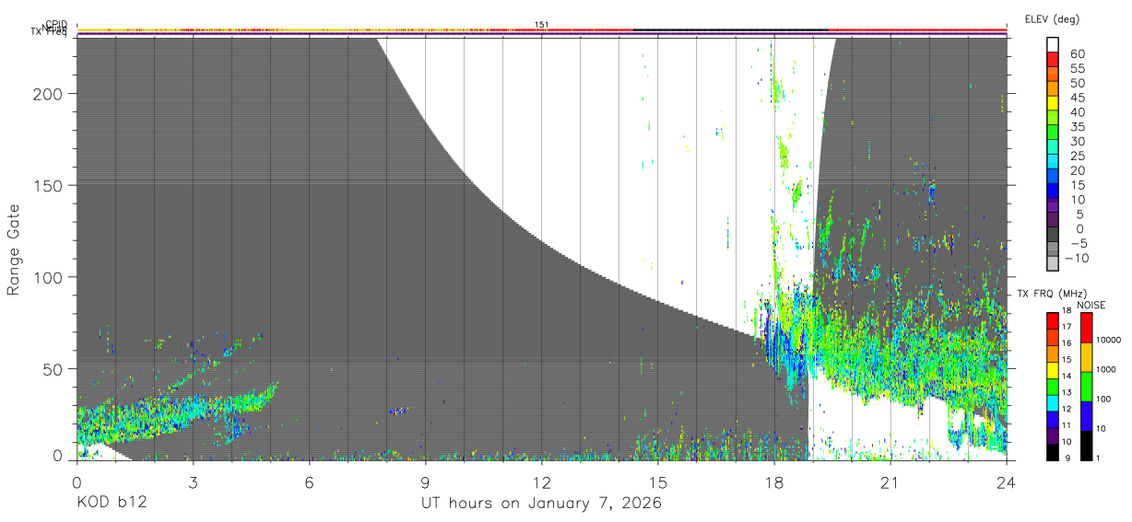Select the '15' tick on the UT hours axis
The height and width of the screenshot is (522, 1132).
(658, 483)
